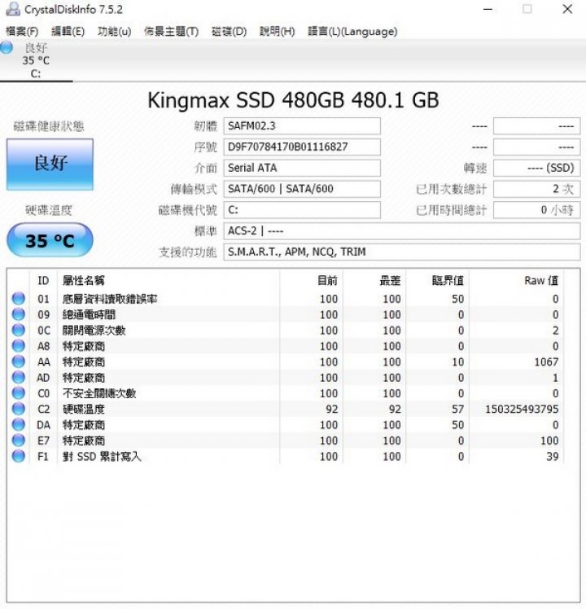Viewport: 586px width, 609px height.
Task: Click the drive letter field C:
Action: (302, 210)
